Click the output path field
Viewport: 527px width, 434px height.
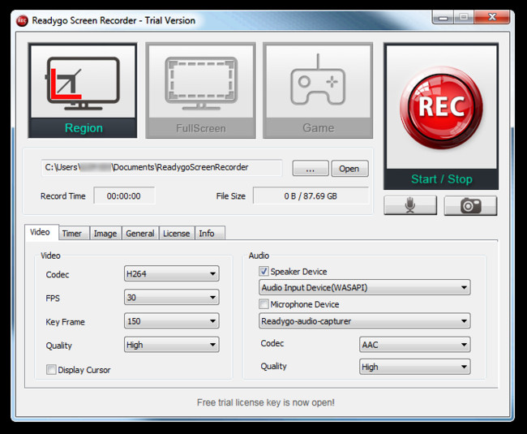click(x=161, y=167)
